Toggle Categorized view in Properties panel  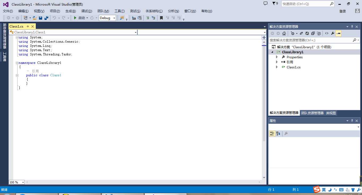272,134
